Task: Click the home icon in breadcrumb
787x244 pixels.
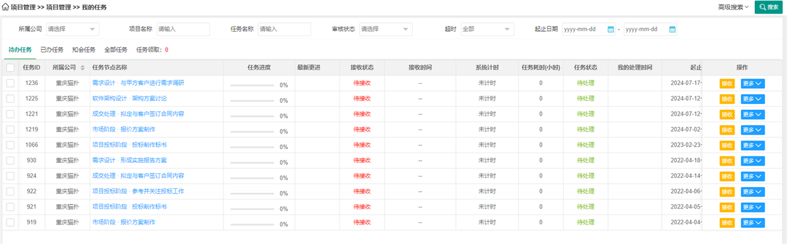Action: pyautogui.click(x=6, y=7)
